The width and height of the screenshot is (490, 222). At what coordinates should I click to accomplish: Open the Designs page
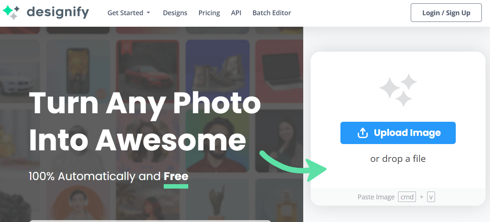[175, 13]
